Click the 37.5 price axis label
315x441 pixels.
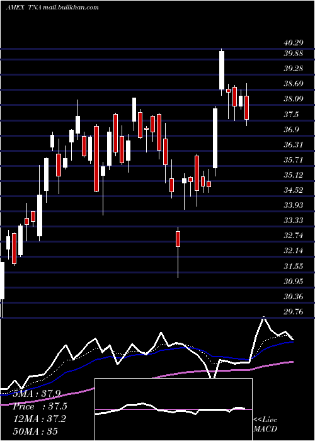[x=291, y=114]
